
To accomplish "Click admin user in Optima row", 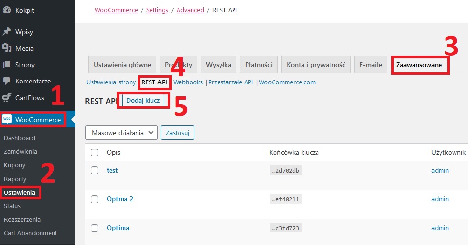I will point(440,228).
